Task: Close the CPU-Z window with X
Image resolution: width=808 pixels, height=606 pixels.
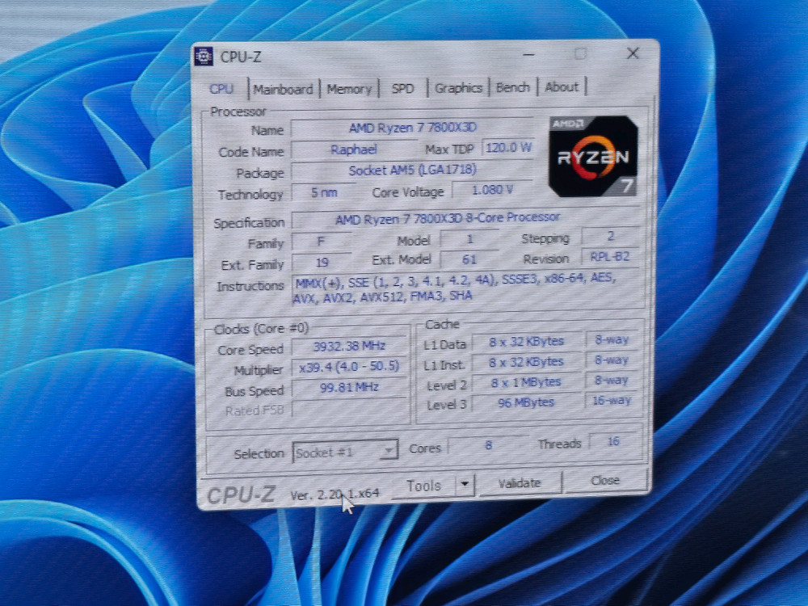Action: pyautogui.click(x=633, y=53)
